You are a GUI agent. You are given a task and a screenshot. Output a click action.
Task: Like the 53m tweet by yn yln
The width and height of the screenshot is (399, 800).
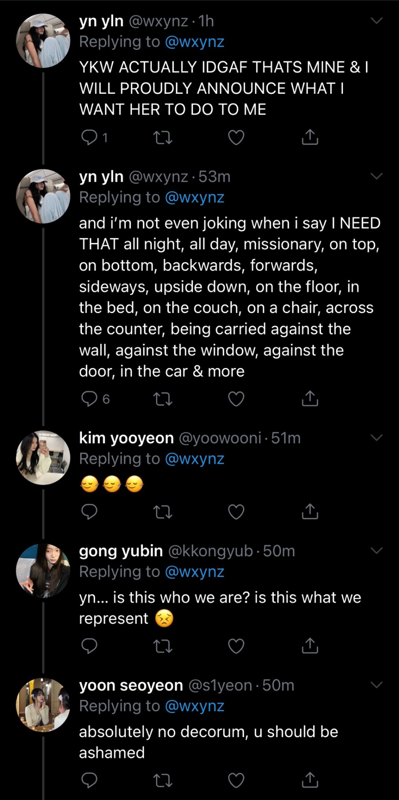point(236,399)
